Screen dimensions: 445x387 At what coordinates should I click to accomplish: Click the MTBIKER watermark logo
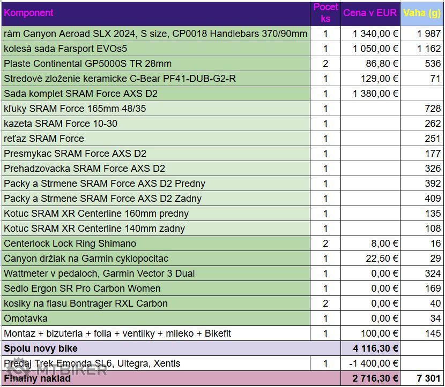point(56,369)
